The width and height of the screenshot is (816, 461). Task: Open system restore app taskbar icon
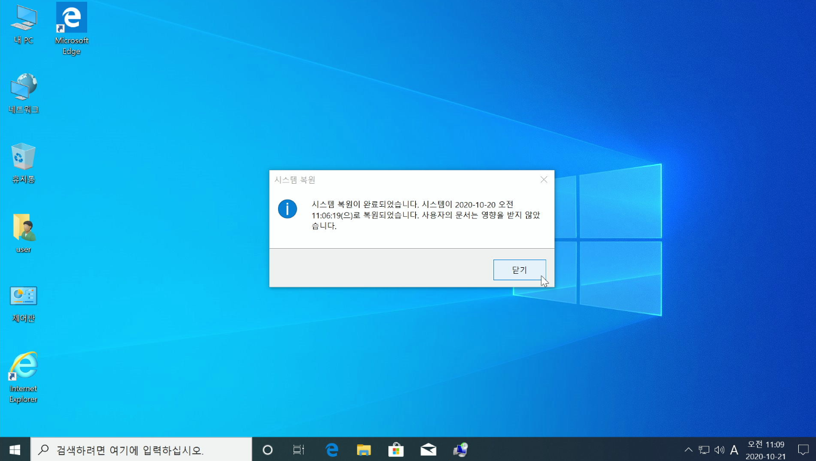click(x=460, y=450)
